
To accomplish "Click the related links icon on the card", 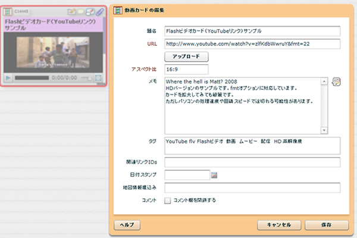I will tap(90, 11).
